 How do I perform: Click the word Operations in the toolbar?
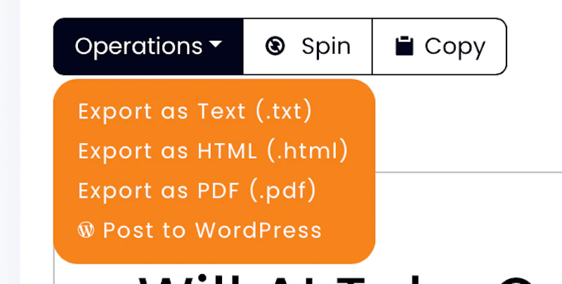(x=138, y=46)
